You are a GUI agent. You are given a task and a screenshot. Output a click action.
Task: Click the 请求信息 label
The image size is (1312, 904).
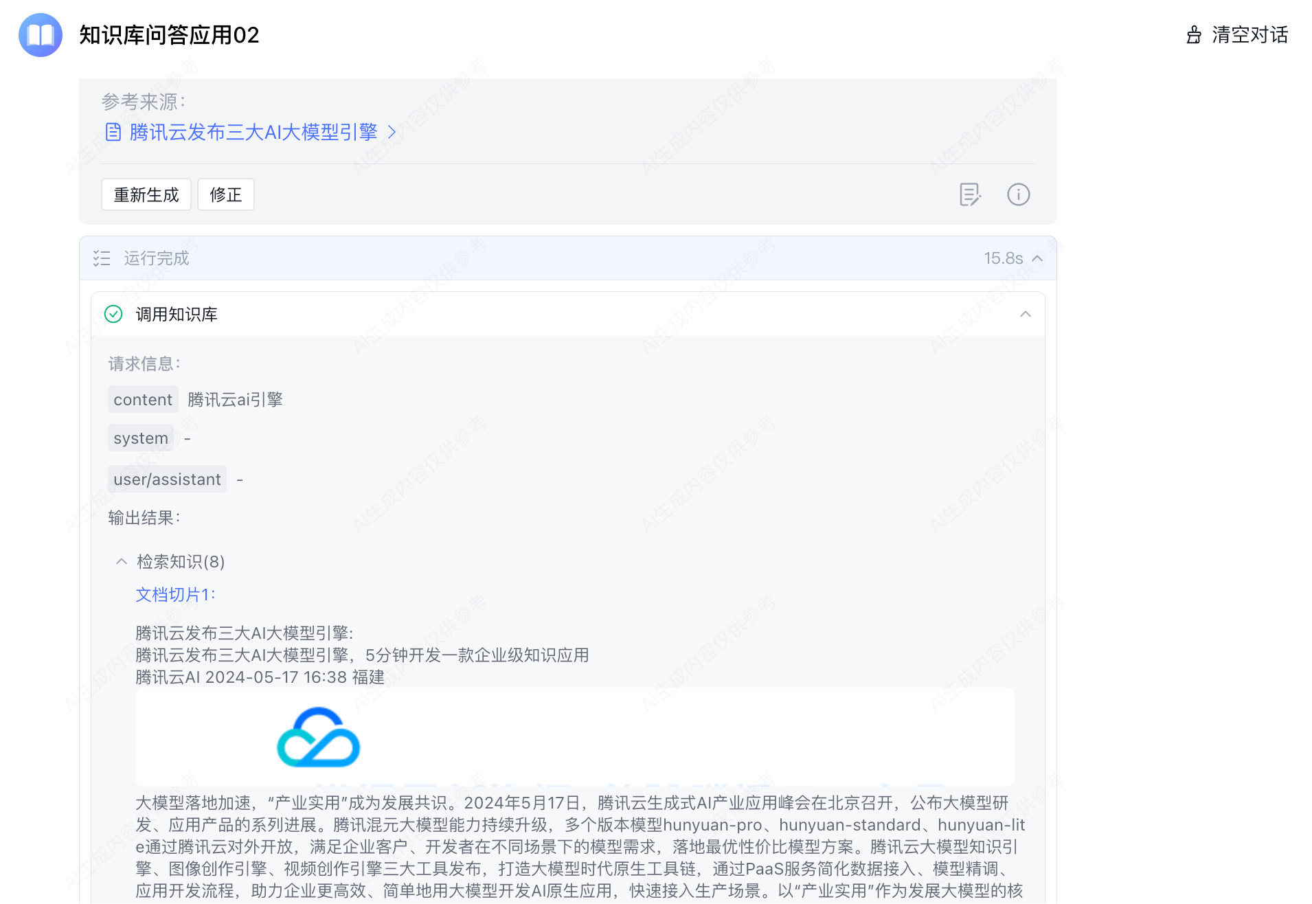144,363
